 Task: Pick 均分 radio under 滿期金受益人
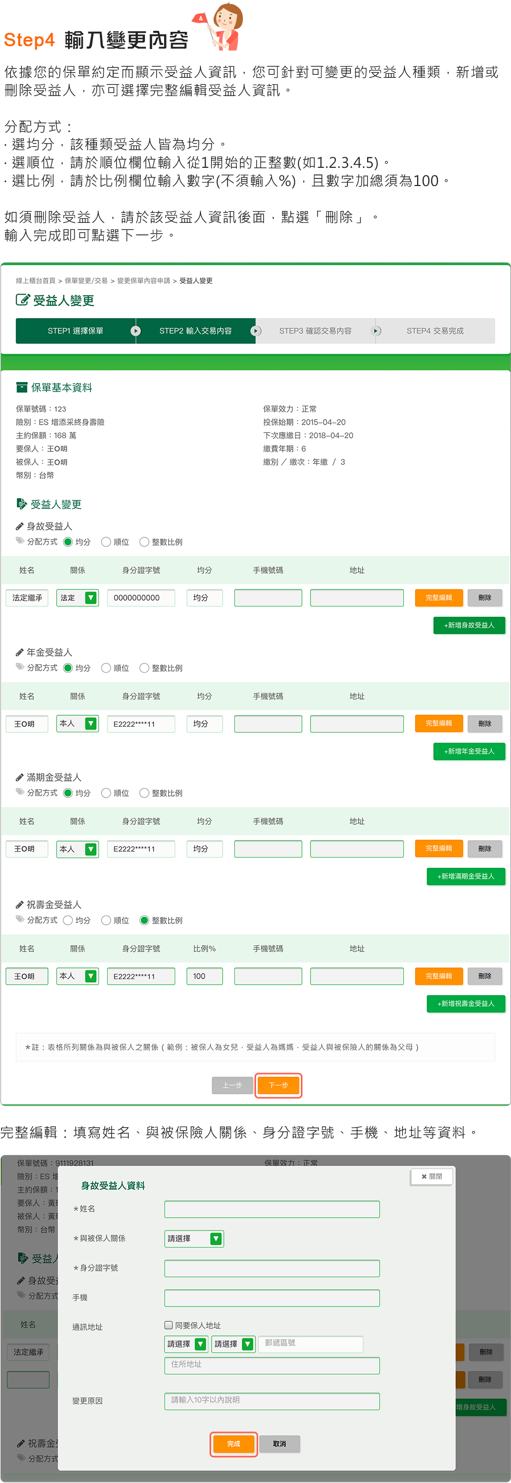click(x=68, y=793)
